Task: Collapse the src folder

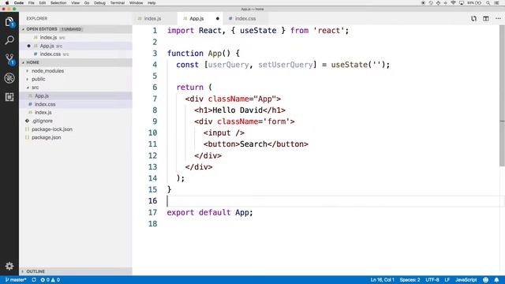Action: point(35,88)
